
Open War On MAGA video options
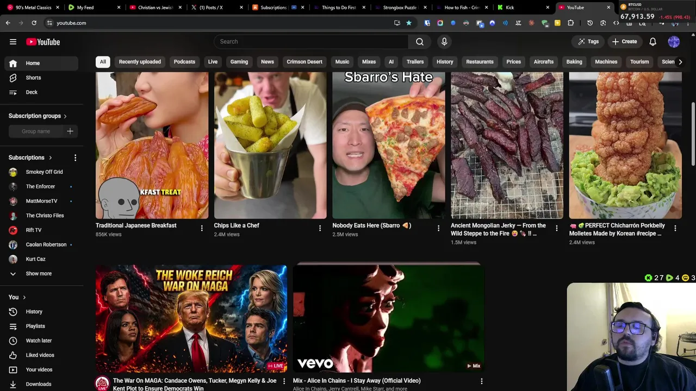[284, 382]
